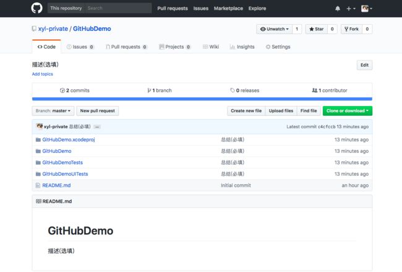Click the GitHubDemo.xcodeproj folder icon
Screen dimensions: 402x272
pos(38,139)
